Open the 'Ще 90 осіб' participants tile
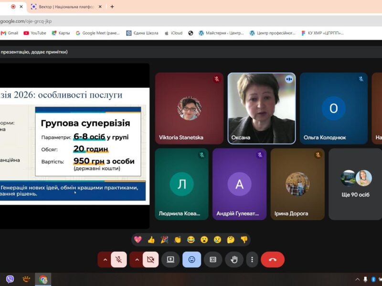 coord(355,184)
